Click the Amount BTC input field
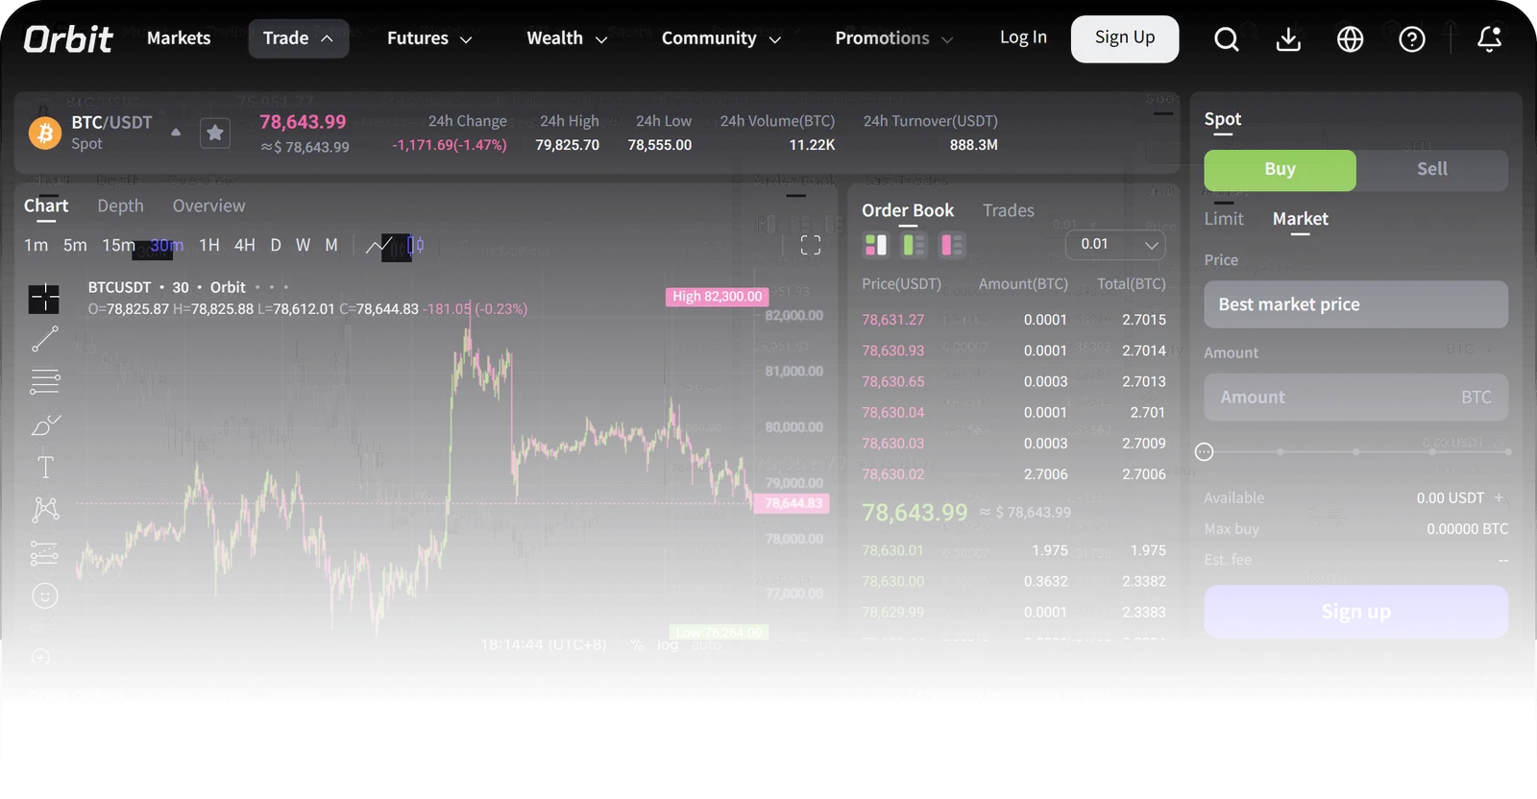 coord(1355,398)
